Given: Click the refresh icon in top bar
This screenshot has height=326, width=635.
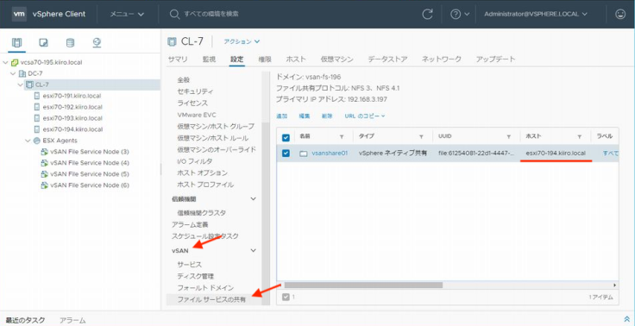Looking at the screenshot, I should [x=427, y=14].
